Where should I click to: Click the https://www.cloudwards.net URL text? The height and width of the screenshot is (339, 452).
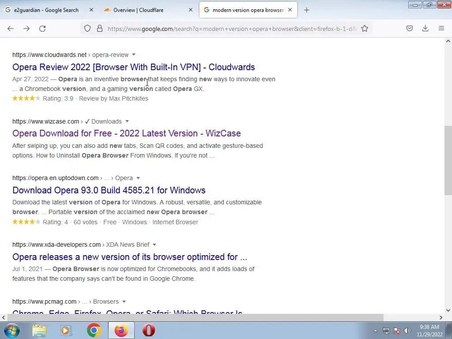point(49,55)
